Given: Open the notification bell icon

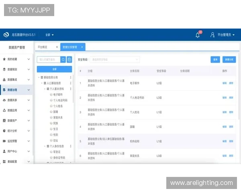Looking at the screenshot, I should coord(198,35).
